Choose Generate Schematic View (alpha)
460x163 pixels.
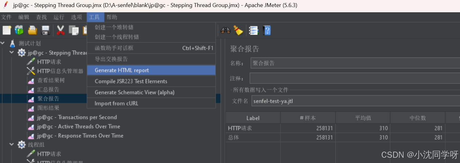(151, 92)
